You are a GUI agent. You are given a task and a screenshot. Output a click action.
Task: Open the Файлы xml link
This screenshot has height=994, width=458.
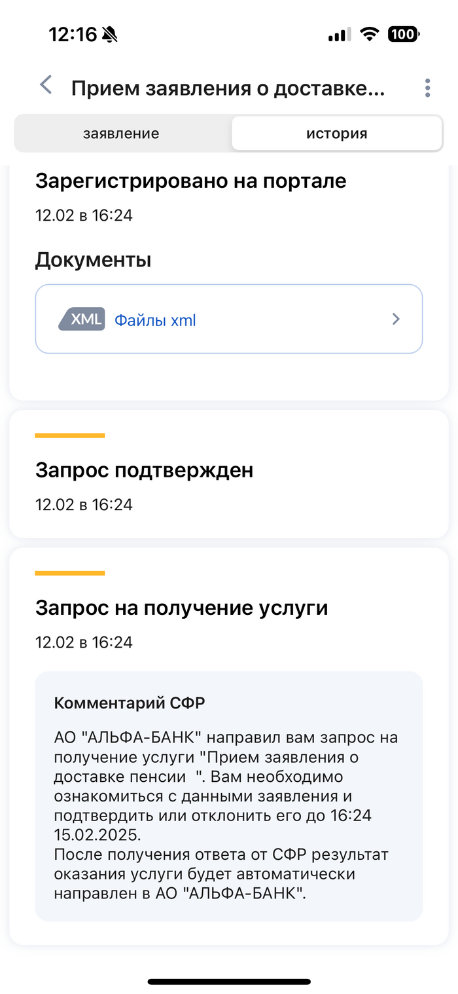tap(155, 320)
